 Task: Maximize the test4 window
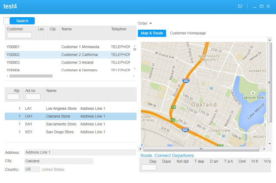tap(262, 6)
